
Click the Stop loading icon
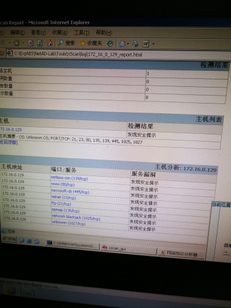coord(31,43)
